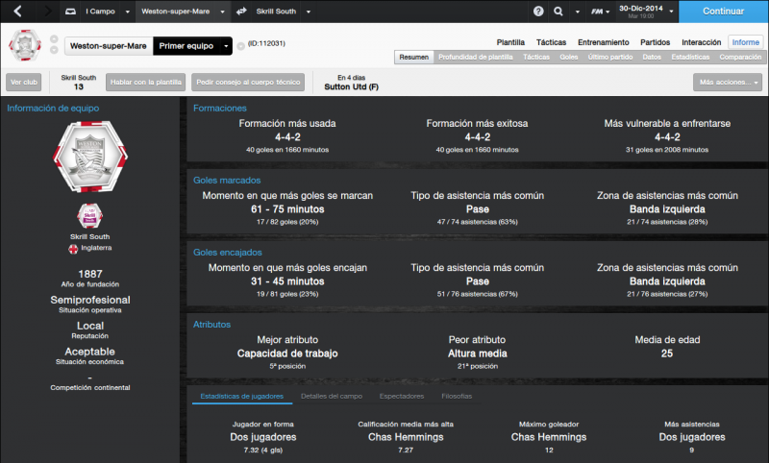Select the Estadísticas de jugadores tab
Screen dimensions: 769x463
click(x=242, y=396)
